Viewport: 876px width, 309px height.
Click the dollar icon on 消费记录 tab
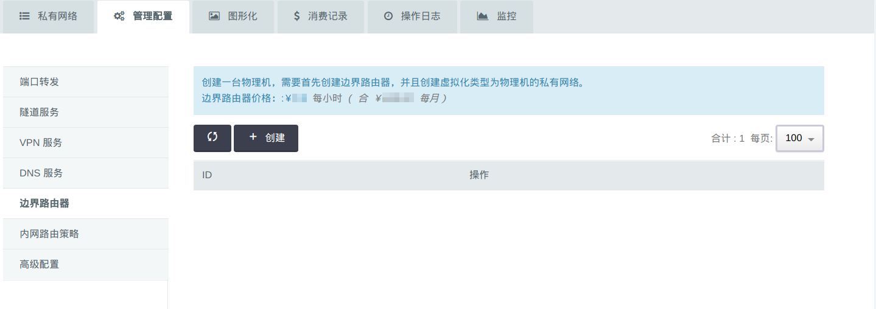point(296,16)
